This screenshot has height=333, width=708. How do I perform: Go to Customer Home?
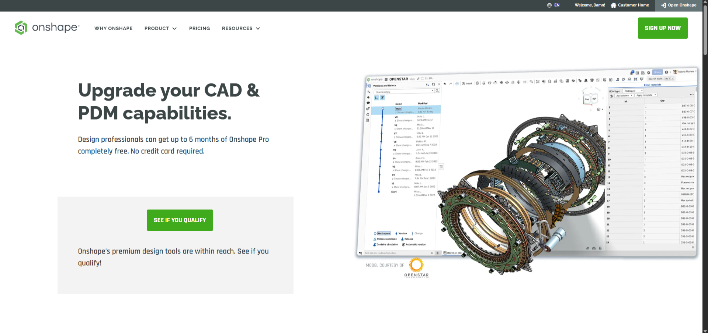pyautogui.click(x=630, y=5)
